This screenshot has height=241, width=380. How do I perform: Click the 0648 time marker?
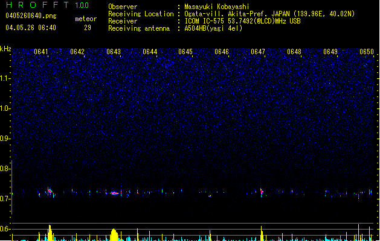pos(294,52)
